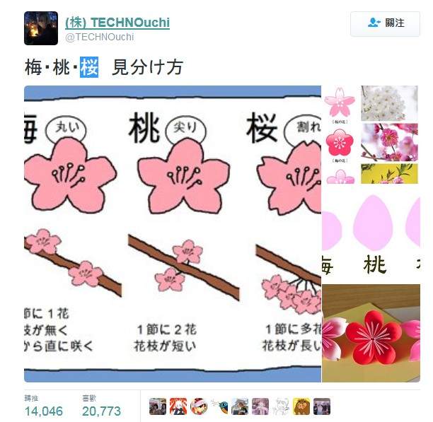The image size is (433, 422).
Task: Click the red-and-white cap character avatar
Action: tap(199, 406)
